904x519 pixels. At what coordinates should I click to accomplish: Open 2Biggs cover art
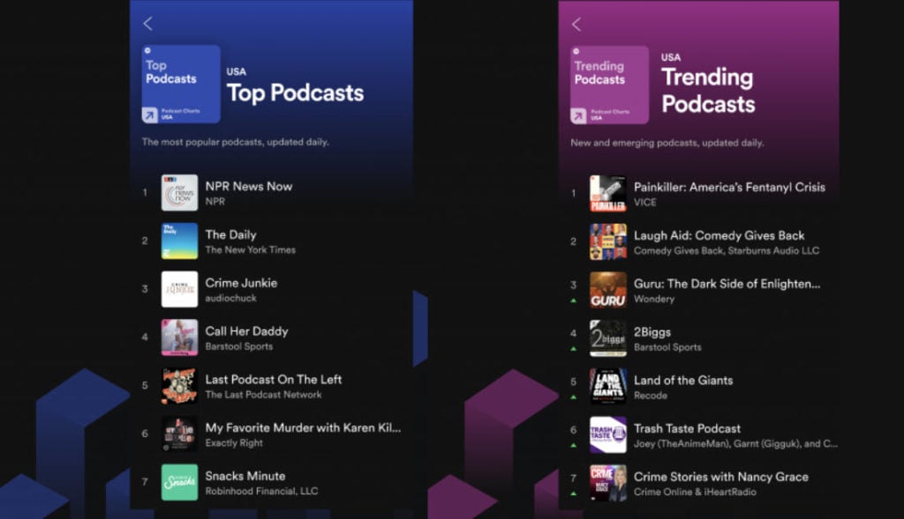607,339
